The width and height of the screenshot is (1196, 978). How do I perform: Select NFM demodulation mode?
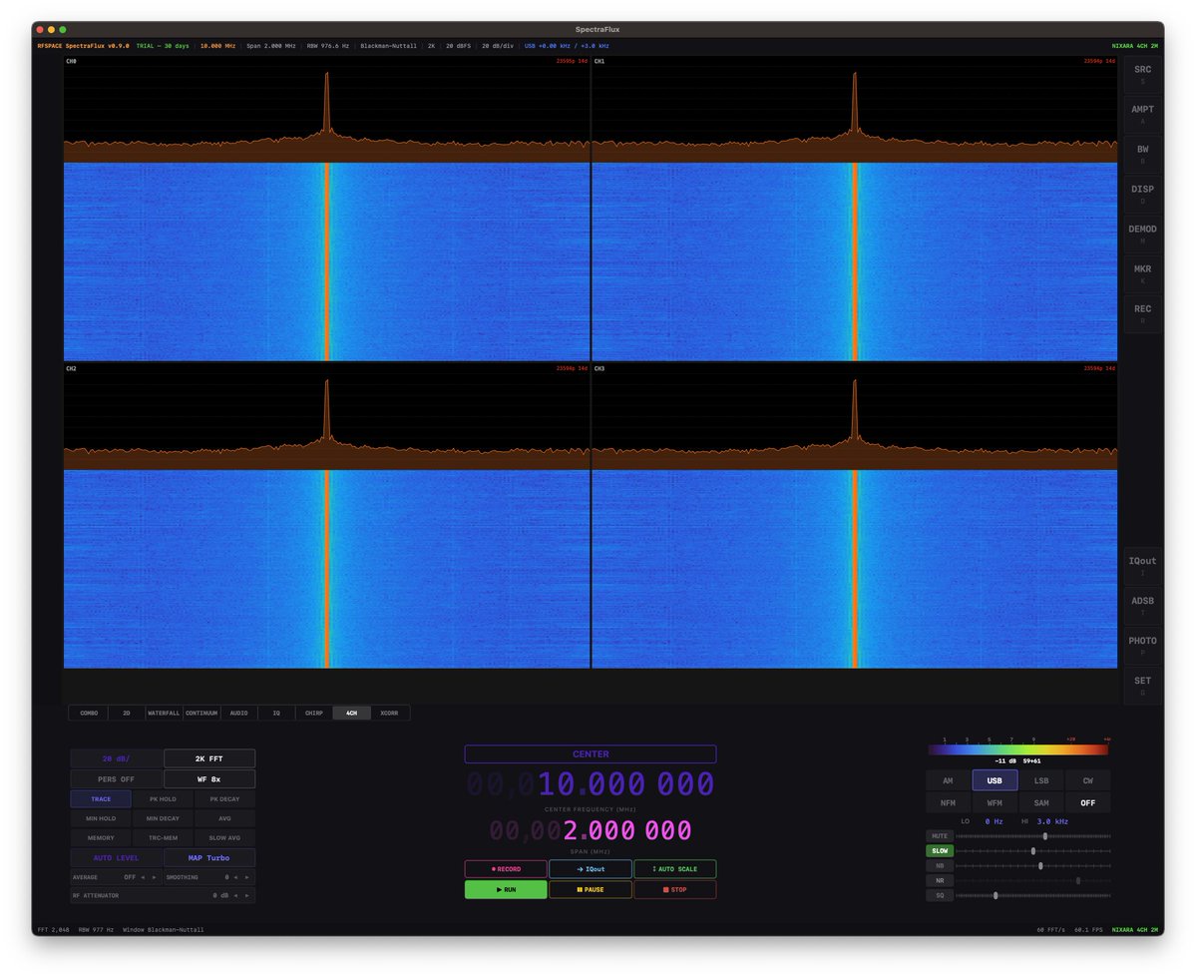(948, 802)
